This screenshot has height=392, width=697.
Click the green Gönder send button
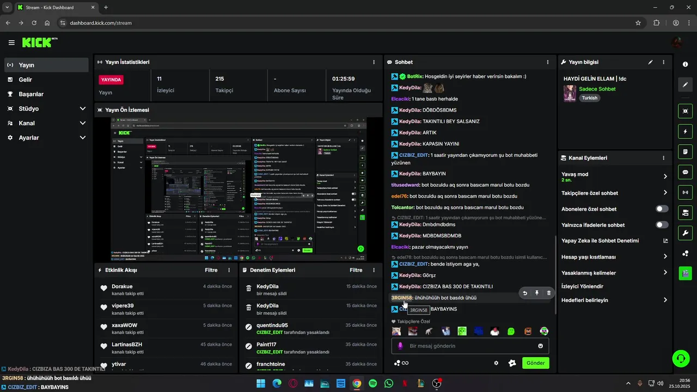(x=535, y=363)
